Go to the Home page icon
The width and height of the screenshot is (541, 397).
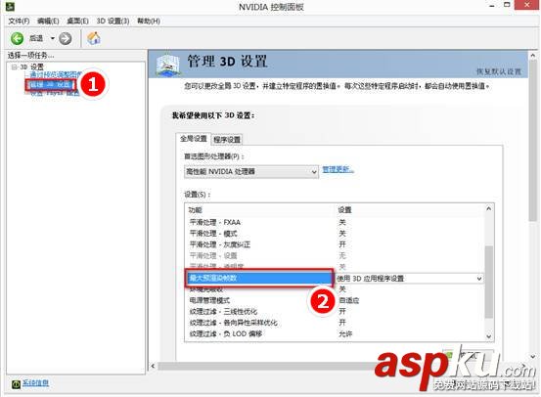[94, 38]
